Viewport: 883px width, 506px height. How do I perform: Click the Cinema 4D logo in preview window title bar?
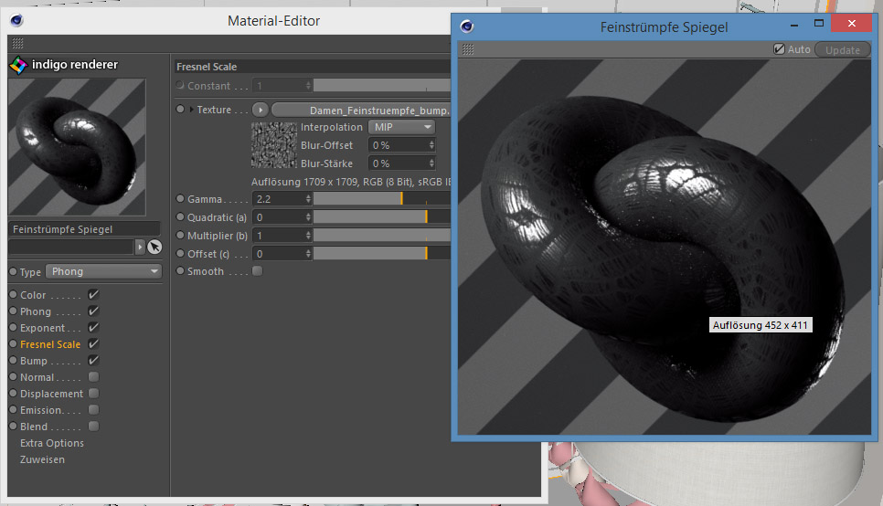[468, 26]
